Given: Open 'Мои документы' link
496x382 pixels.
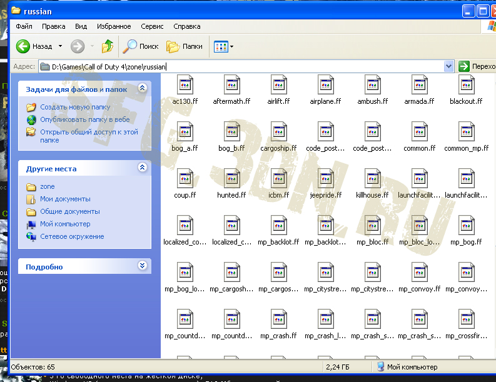Looking at the screenshot, I should 65,199.
